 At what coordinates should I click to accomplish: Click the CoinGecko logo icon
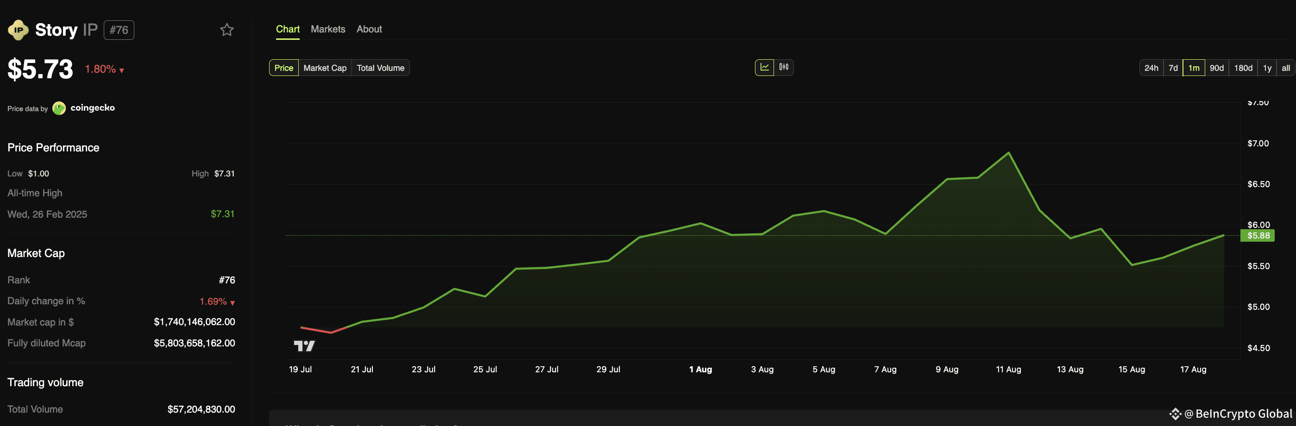tap(59, 108)
